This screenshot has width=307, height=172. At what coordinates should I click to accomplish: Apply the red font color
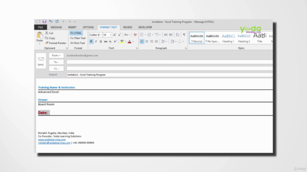(x=130, y=42)
